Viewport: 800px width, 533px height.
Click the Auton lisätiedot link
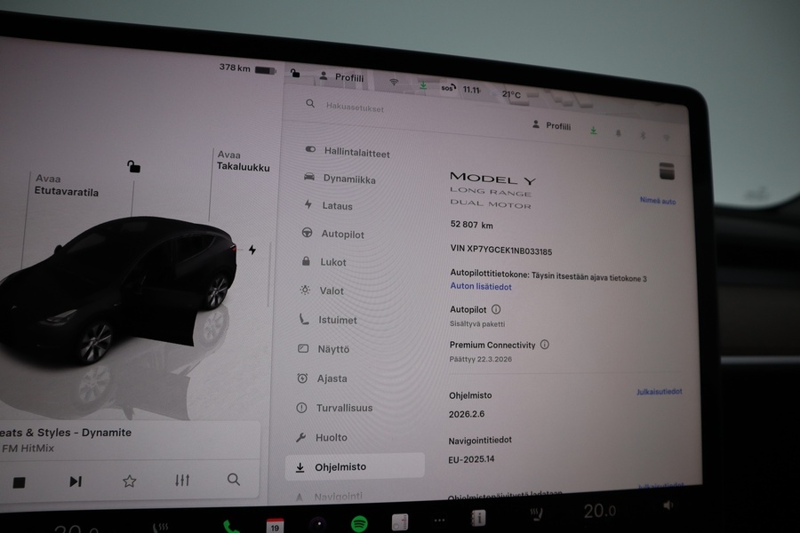[480, 287]
